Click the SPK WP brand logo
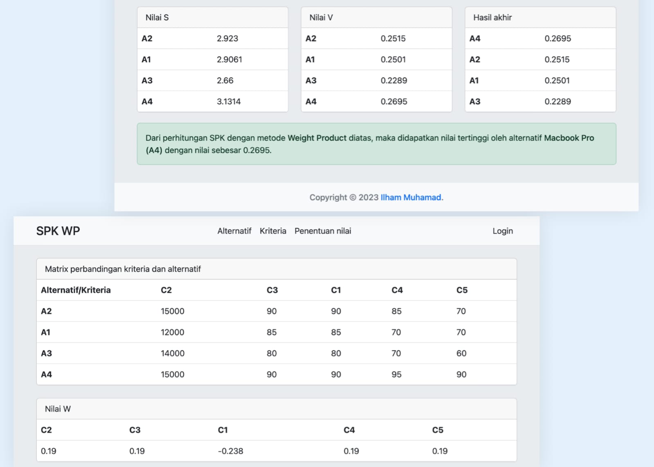The width and height of the screenshot is (654, 467). coord(58,231)
